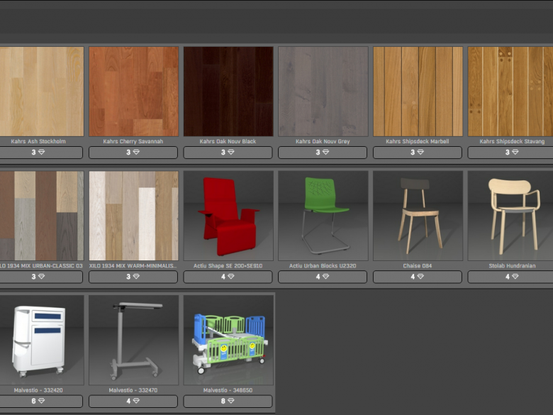
Task: Click the 4-gem button under Malvestio - 332470
Action: pyautogui.click(x=133, y=402)
